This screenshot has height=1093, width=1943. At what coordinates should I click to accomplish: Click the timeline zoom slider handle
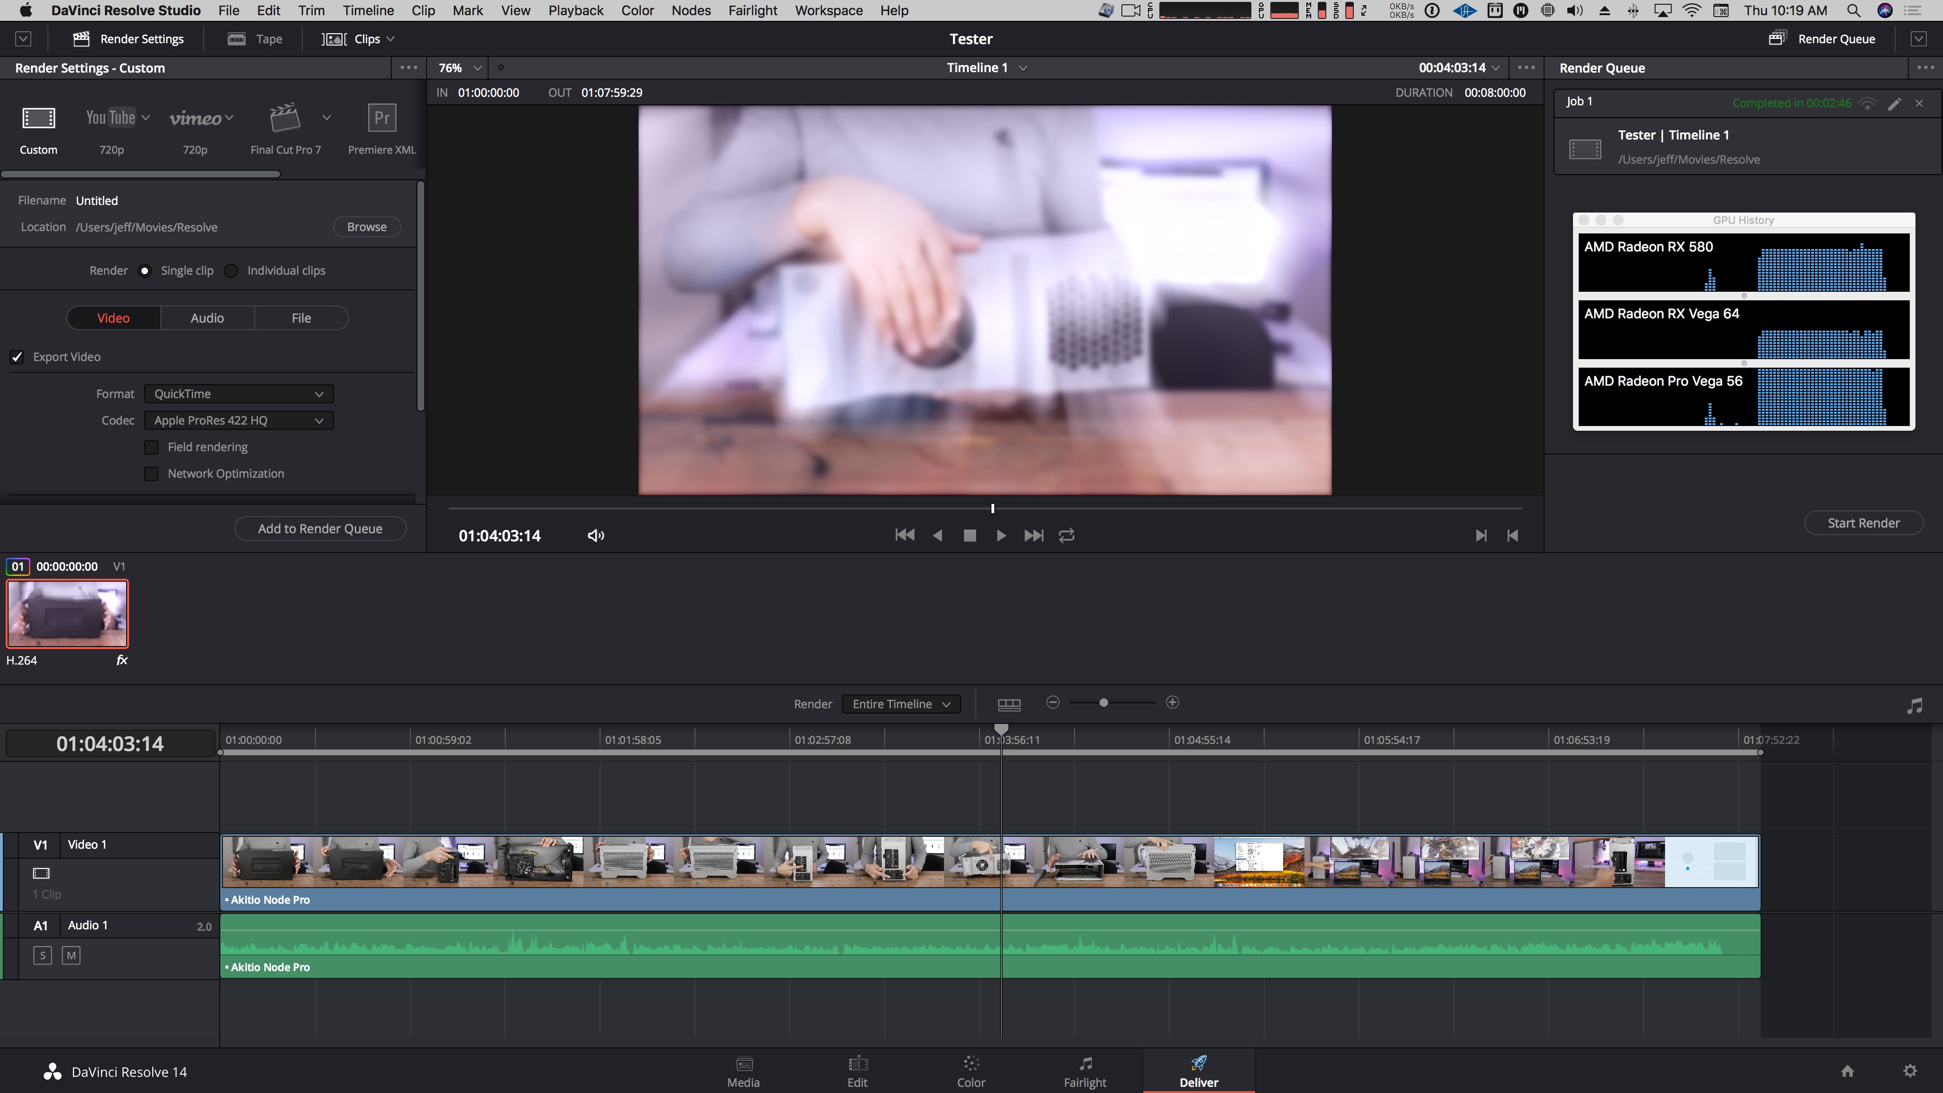click(x=1103, y=703)
